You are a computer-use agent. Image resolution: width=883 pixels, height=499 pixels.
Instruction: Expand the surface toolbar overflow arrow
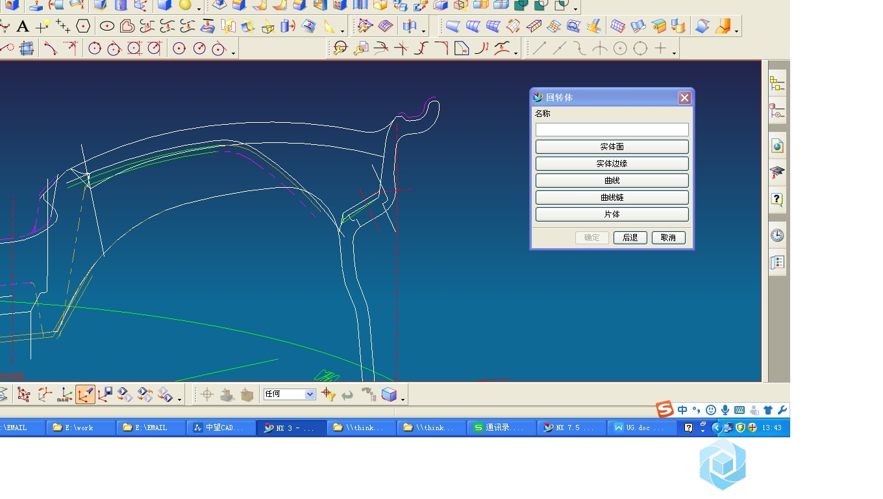point(738,31)
